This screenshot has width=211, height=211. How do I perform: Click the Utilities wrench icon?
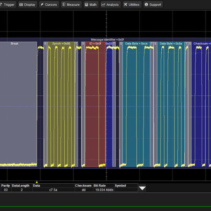[125, 5]
